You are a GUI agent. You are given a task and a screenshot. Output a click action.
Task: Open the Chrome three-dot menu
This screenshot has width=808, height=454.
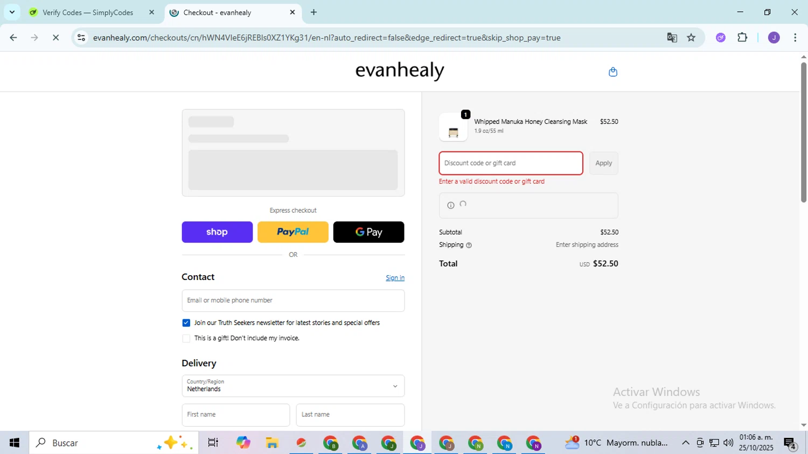pyautogui.click(x=795, y=38)
